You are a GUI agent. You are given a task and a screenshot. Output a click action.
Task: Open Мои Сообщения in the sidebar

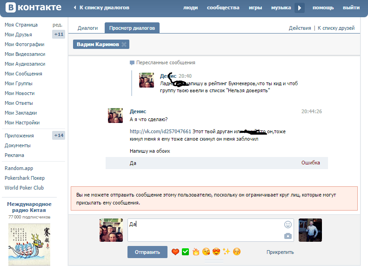pos(23,74)
